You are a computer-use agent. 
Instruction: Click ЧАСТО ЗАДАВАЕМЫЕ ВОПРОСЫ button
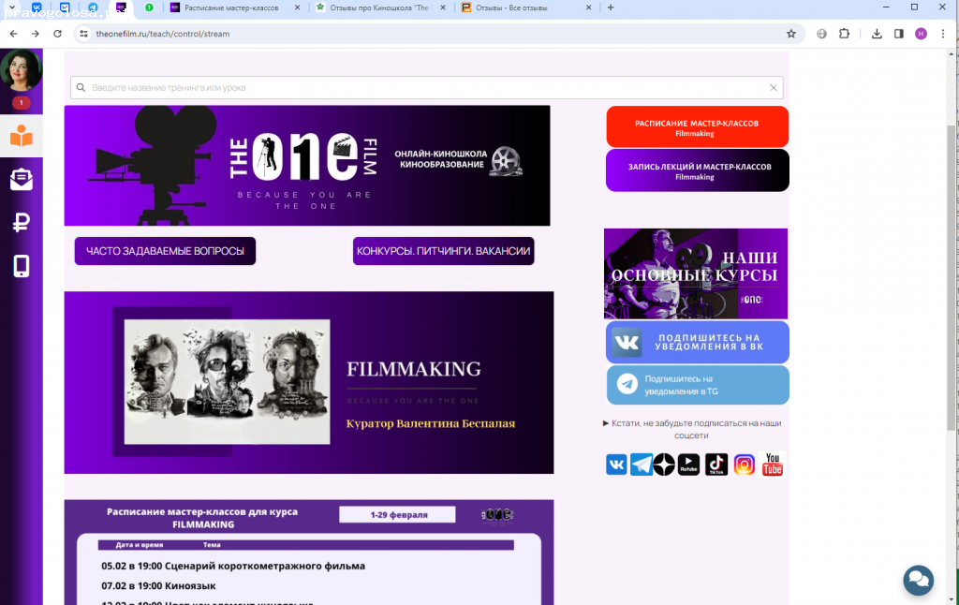click(x=165, y=251)
